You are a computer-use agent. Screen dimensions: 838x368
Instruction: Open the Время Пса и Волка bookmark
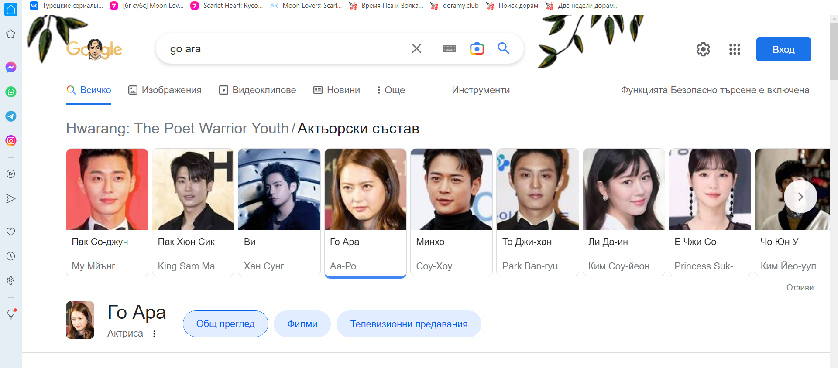pos(386,6)
